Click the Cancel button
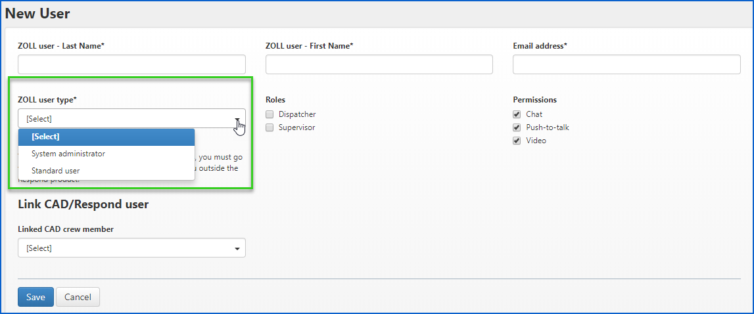The height and width of the screenshot is (314, 754). coord(78,297)
